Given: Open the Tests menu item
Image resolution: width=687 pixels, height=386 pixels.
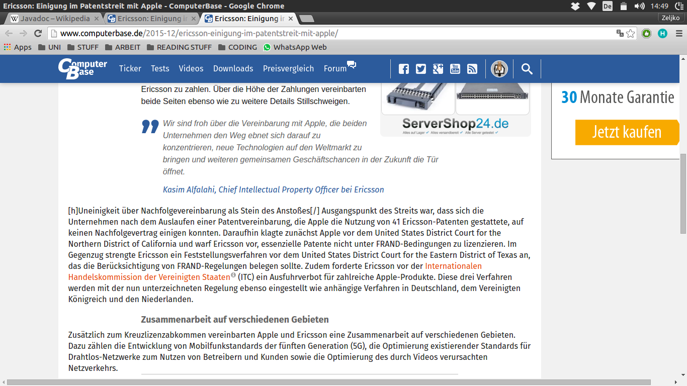Looking at the screenshot, I should pos(160,68).
